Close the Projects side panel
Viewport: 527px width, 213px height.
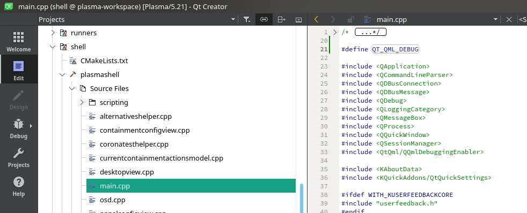[x=298, y=19]
